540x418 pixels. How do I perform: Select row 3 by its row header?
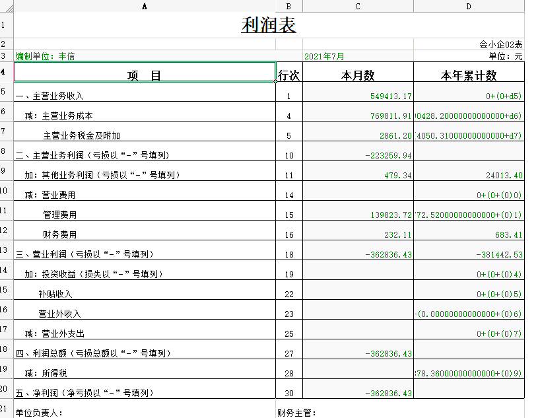tap(7, 56)
